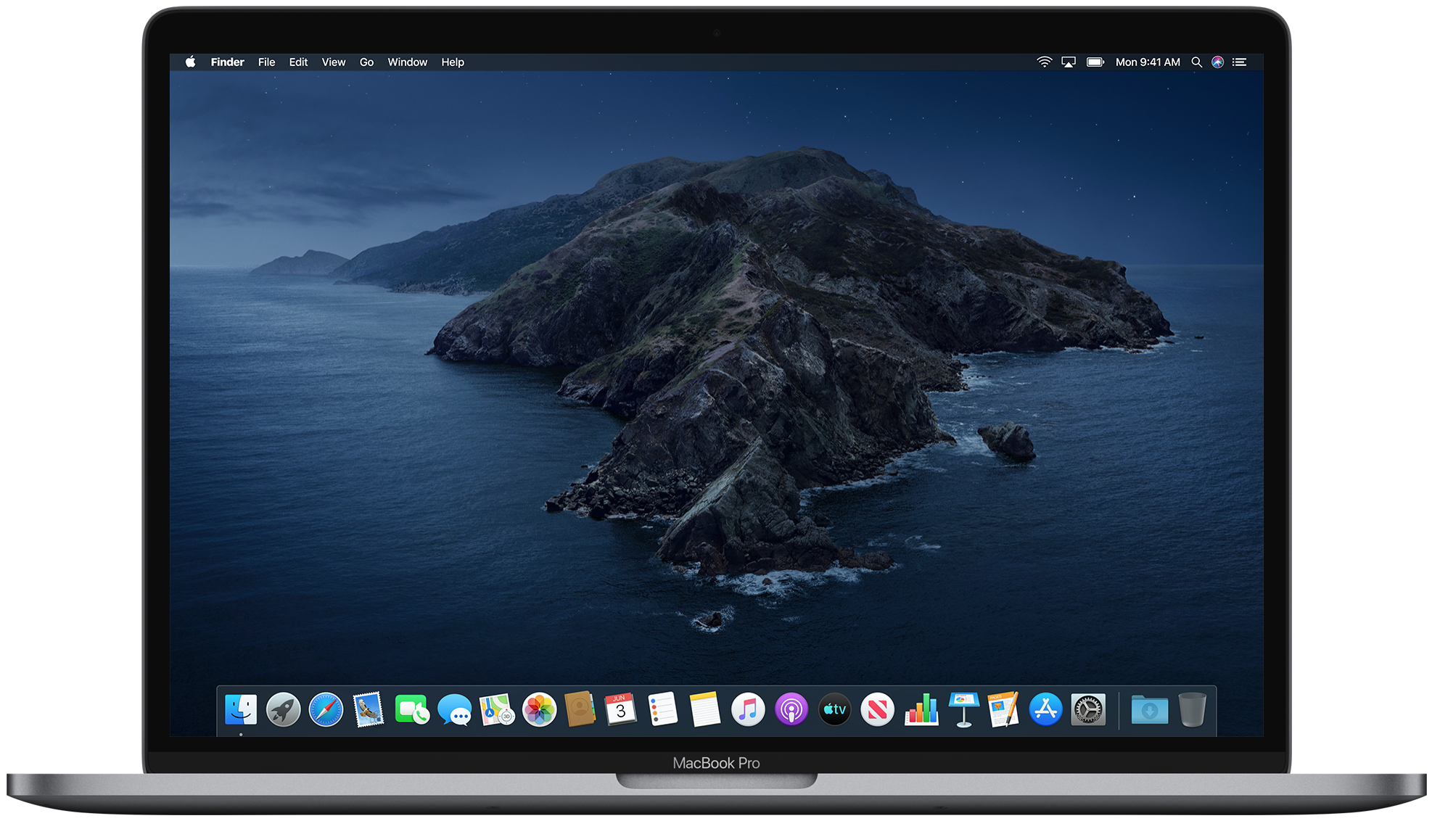This screenshot has width=1432, height=821.
Task: Open Downloads folder in Dock
Action: click(x=1150, y=709)
